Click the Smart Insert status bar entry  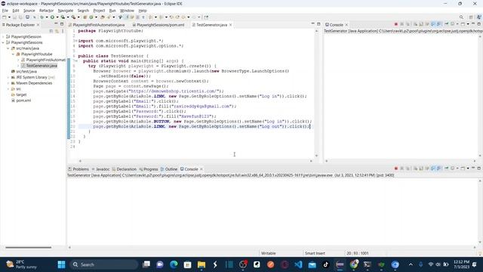[x=315, y=253]
